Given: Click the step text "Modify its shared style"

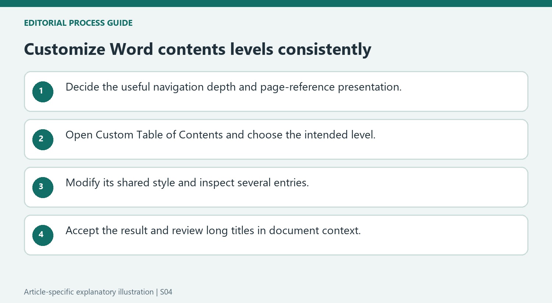Looking at the screenshot, I should [x=120, y=183].
